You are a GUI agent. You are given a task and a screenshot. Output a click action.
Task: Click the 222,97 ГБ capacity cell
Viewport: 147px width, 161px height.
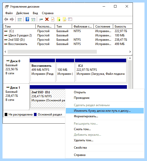tap(121, 31)
